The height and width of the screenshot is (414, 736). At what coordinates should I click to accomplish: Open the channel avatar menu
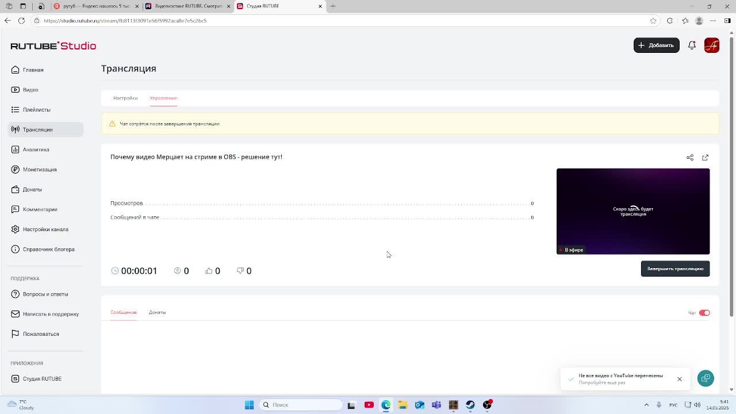(x=711, y=45)
